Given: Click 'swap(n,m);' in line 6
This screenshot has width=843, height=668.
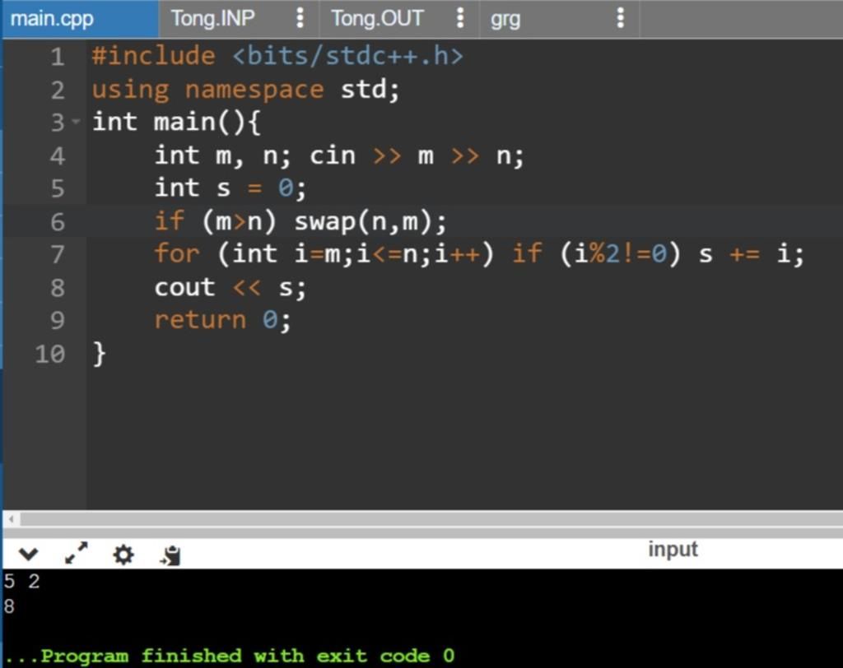Looking at the screenshot, I should click(370, 221).
